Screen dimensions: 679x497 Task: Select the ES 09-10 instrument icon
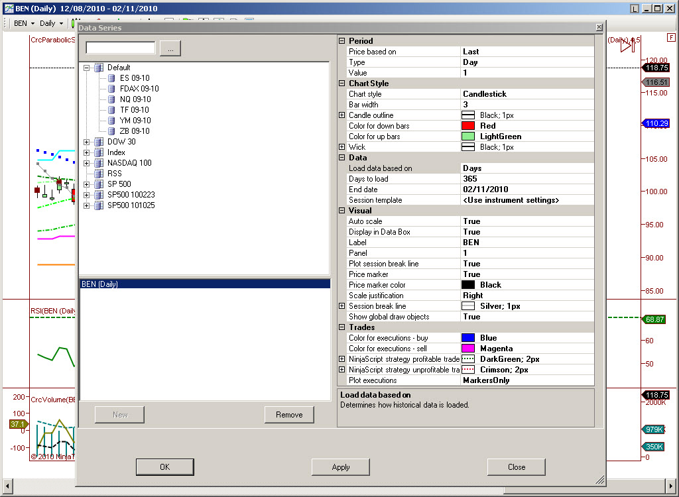111,78
